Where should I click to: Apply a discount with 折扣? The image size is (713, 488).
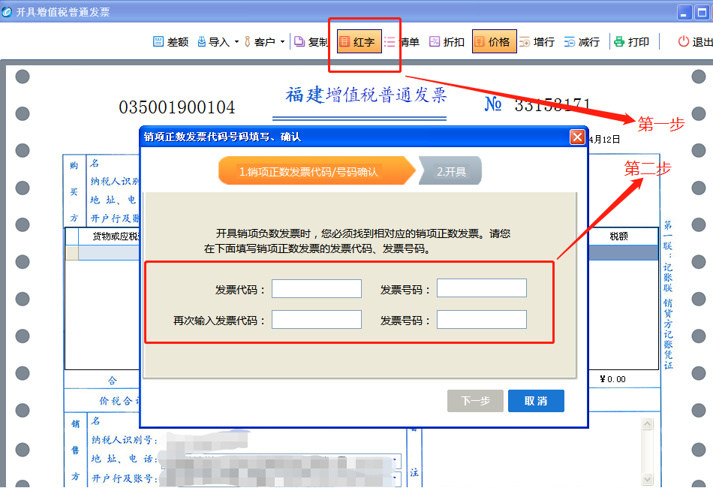click(x=447, y=42)
